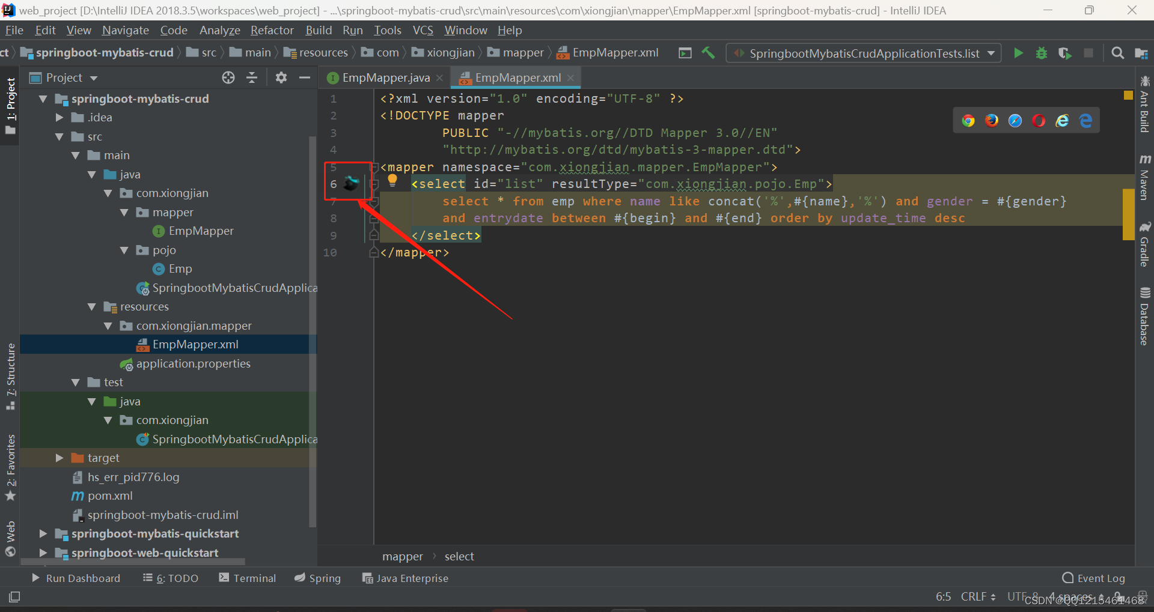This screenshot has width=1154, height=612.
Task: Switch to the EmpMapper.java editor tab
Action: 385,77
